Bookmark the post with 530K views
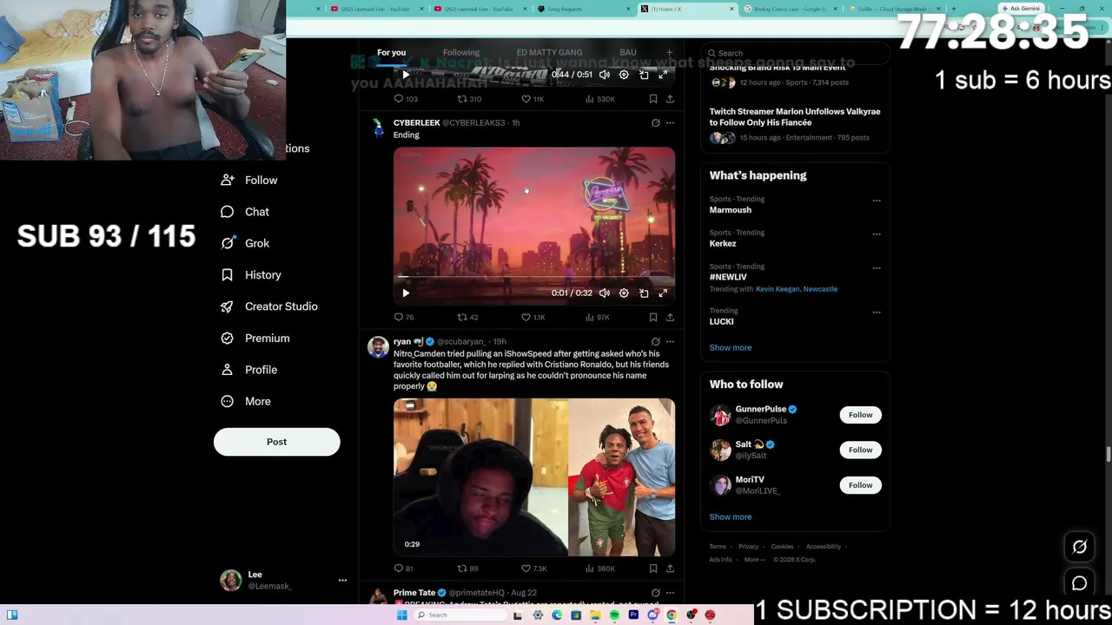Screen dimensions: 1112x625 (x=653, y=99)
